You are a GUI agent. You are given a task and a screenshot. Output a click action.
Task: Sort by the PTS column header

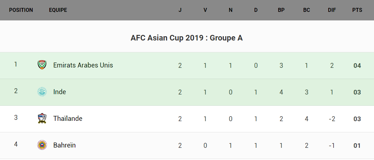click(x=357, y=10)
